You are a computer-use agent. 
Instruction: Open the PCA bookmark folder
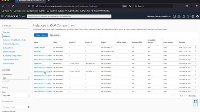tap(42, 11)
